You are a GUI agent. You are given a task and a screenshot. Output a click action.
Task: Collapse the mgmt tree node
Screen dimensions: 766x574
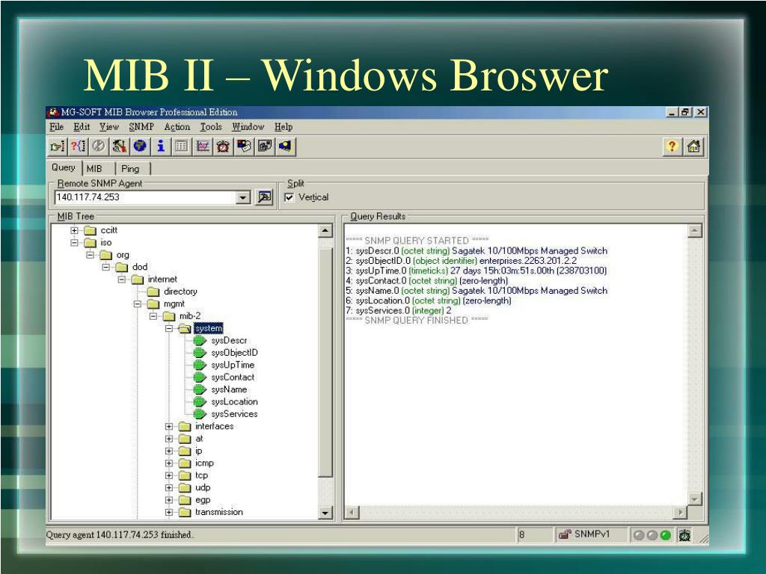pyautogui.click(x=138, y=304)
